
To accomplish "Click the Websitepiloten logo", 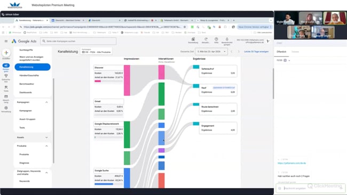I will pos(15,5).
